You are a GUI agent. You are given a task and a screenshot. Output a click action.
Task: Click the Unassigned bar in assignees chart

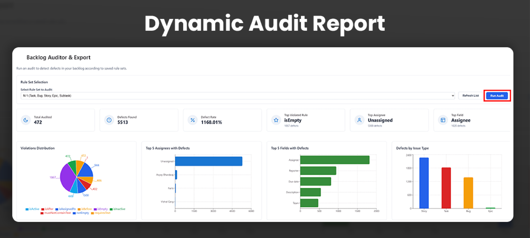click(208, 161)
